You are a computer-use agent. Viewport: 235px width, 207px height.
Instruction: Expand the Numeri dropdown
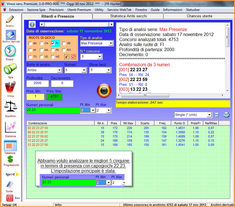click(x=84, y=70)
